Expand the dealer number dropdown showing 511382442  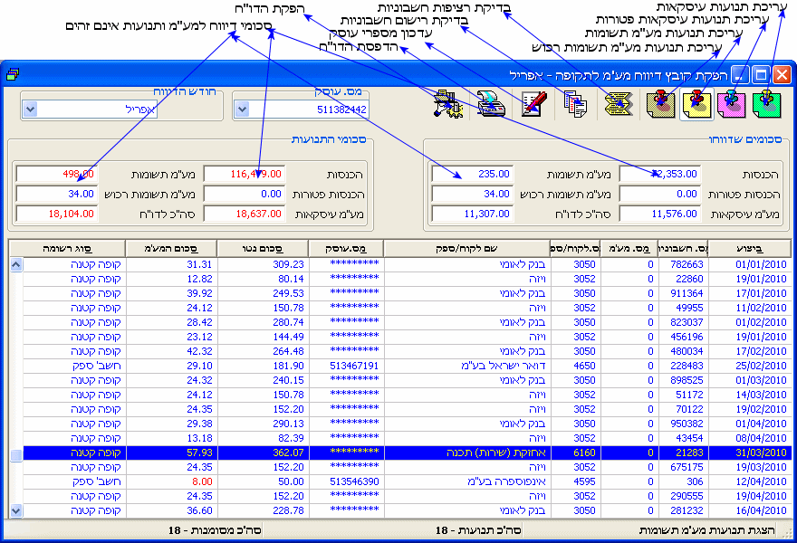click(x=243, y=110)
